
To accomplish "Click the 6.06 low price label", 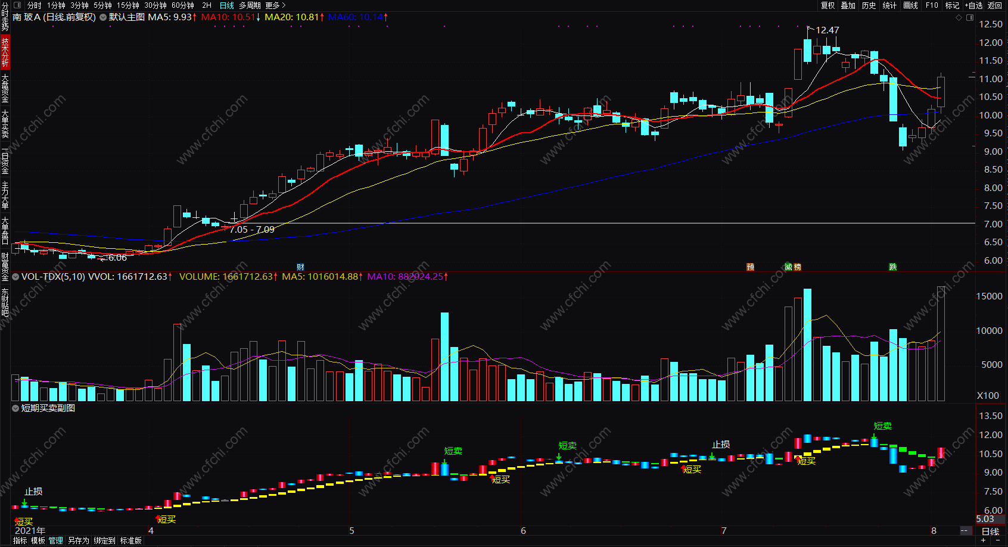I will [117, 258].
